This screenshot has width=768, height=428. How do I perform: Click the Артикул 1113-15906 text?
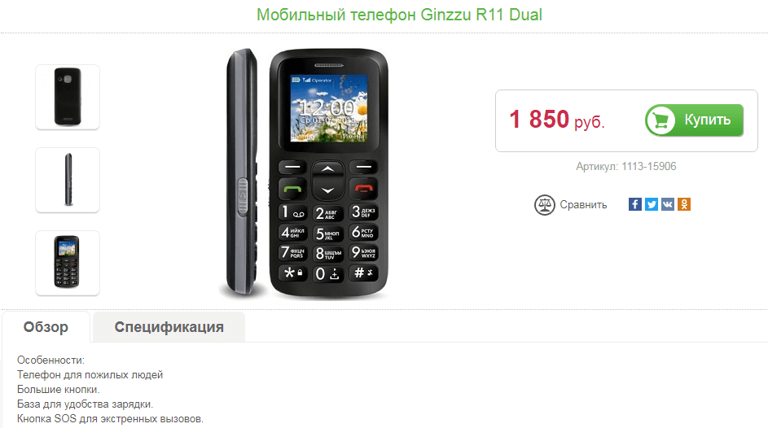(626, 166)
